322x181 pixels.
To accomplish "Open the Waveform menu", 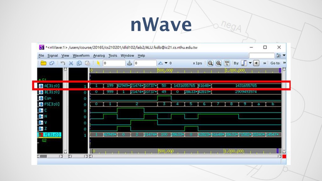I will tap(81, 56).
